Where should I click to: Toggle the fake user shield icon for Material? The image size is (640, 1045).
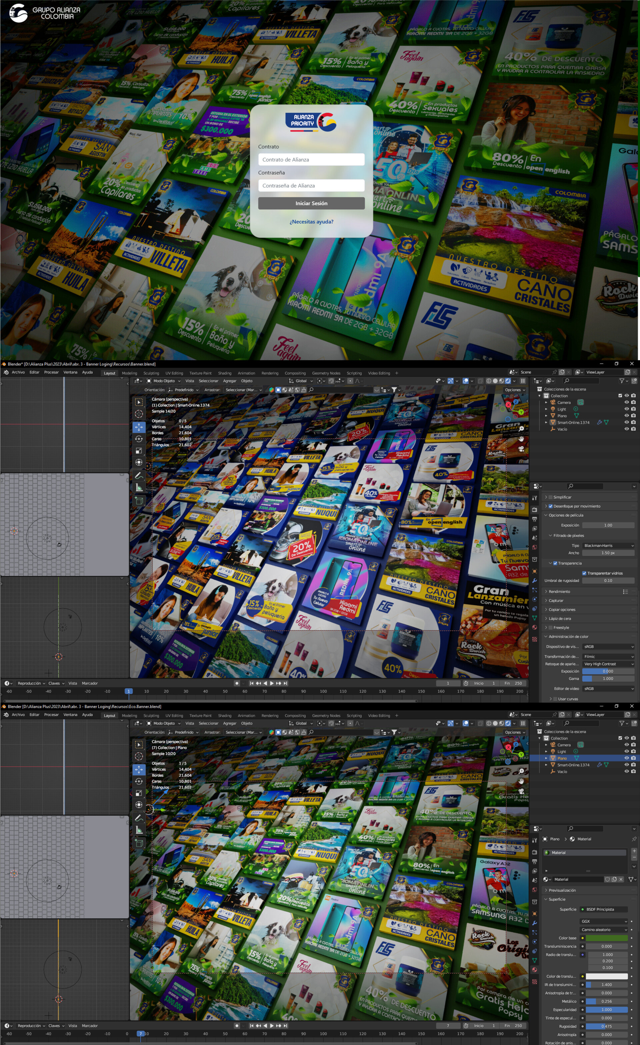point(607,879)
